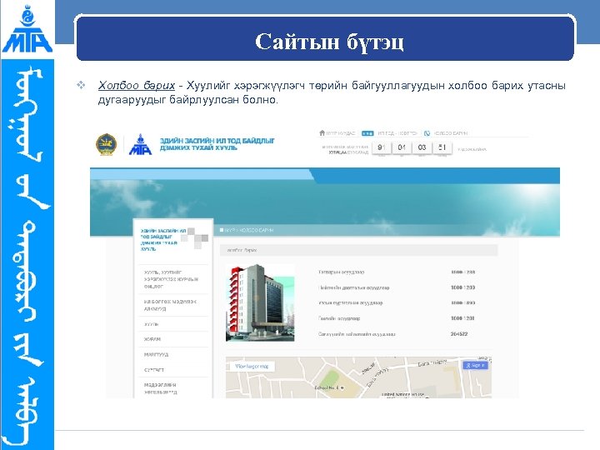
Task: Click the countdown box showing 51
Action: point(442,147)
